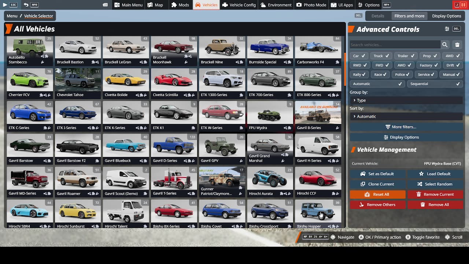Choose the Hirochi Aurata buggy
The height and width of the screenshot is (264, 469).
click(270, 182)
